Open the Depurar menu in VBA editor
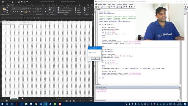 [125, 4]
